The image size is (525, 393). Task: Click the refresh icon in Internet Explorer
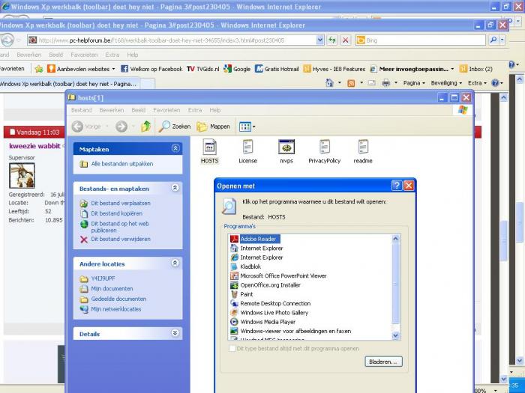[x=331, y=40]
